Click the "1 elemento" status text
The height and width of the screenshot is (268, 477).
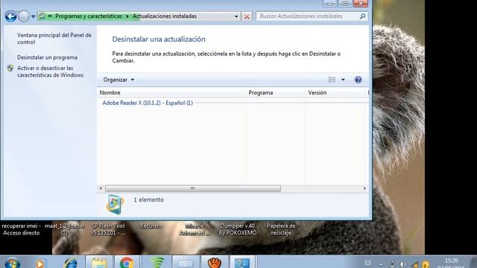pos(149,200)
